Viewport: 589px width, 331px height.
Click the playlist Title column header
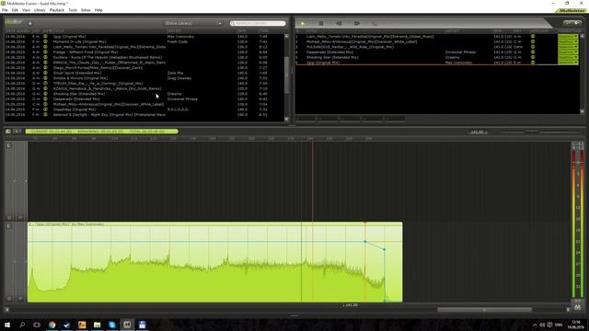click(x=312, y=31)
